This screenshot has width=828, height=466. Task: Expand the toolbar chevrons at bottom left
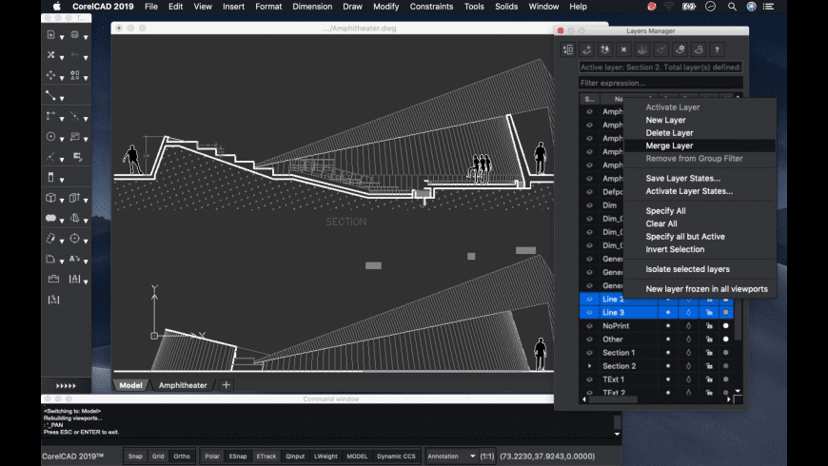tap(66, 385)
